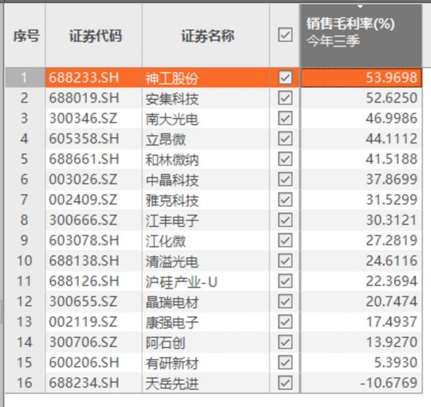Toggle the checkbox in the 雅克科技 row

pyautogui.click(x=284, y=200)
